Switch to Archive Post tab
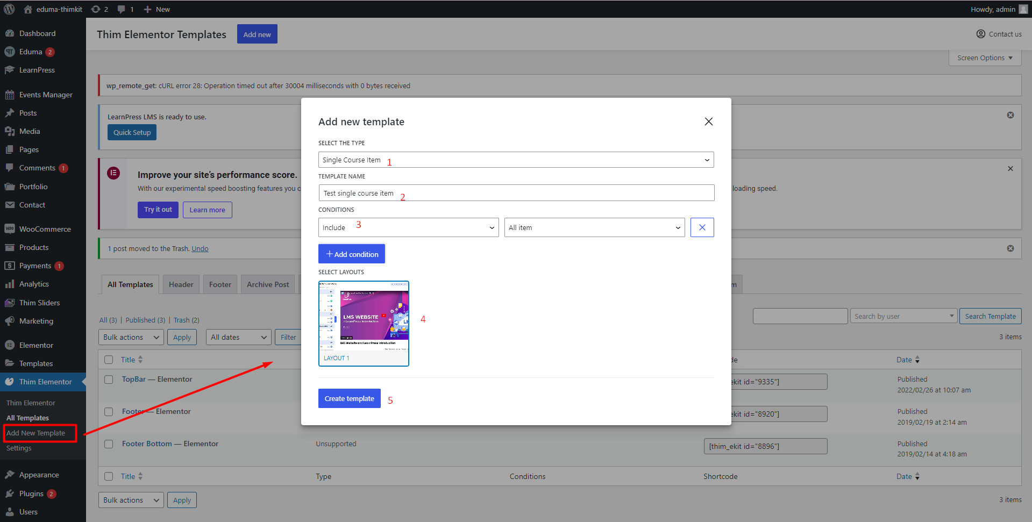The image size is (1032, 522). click(268, 284)
